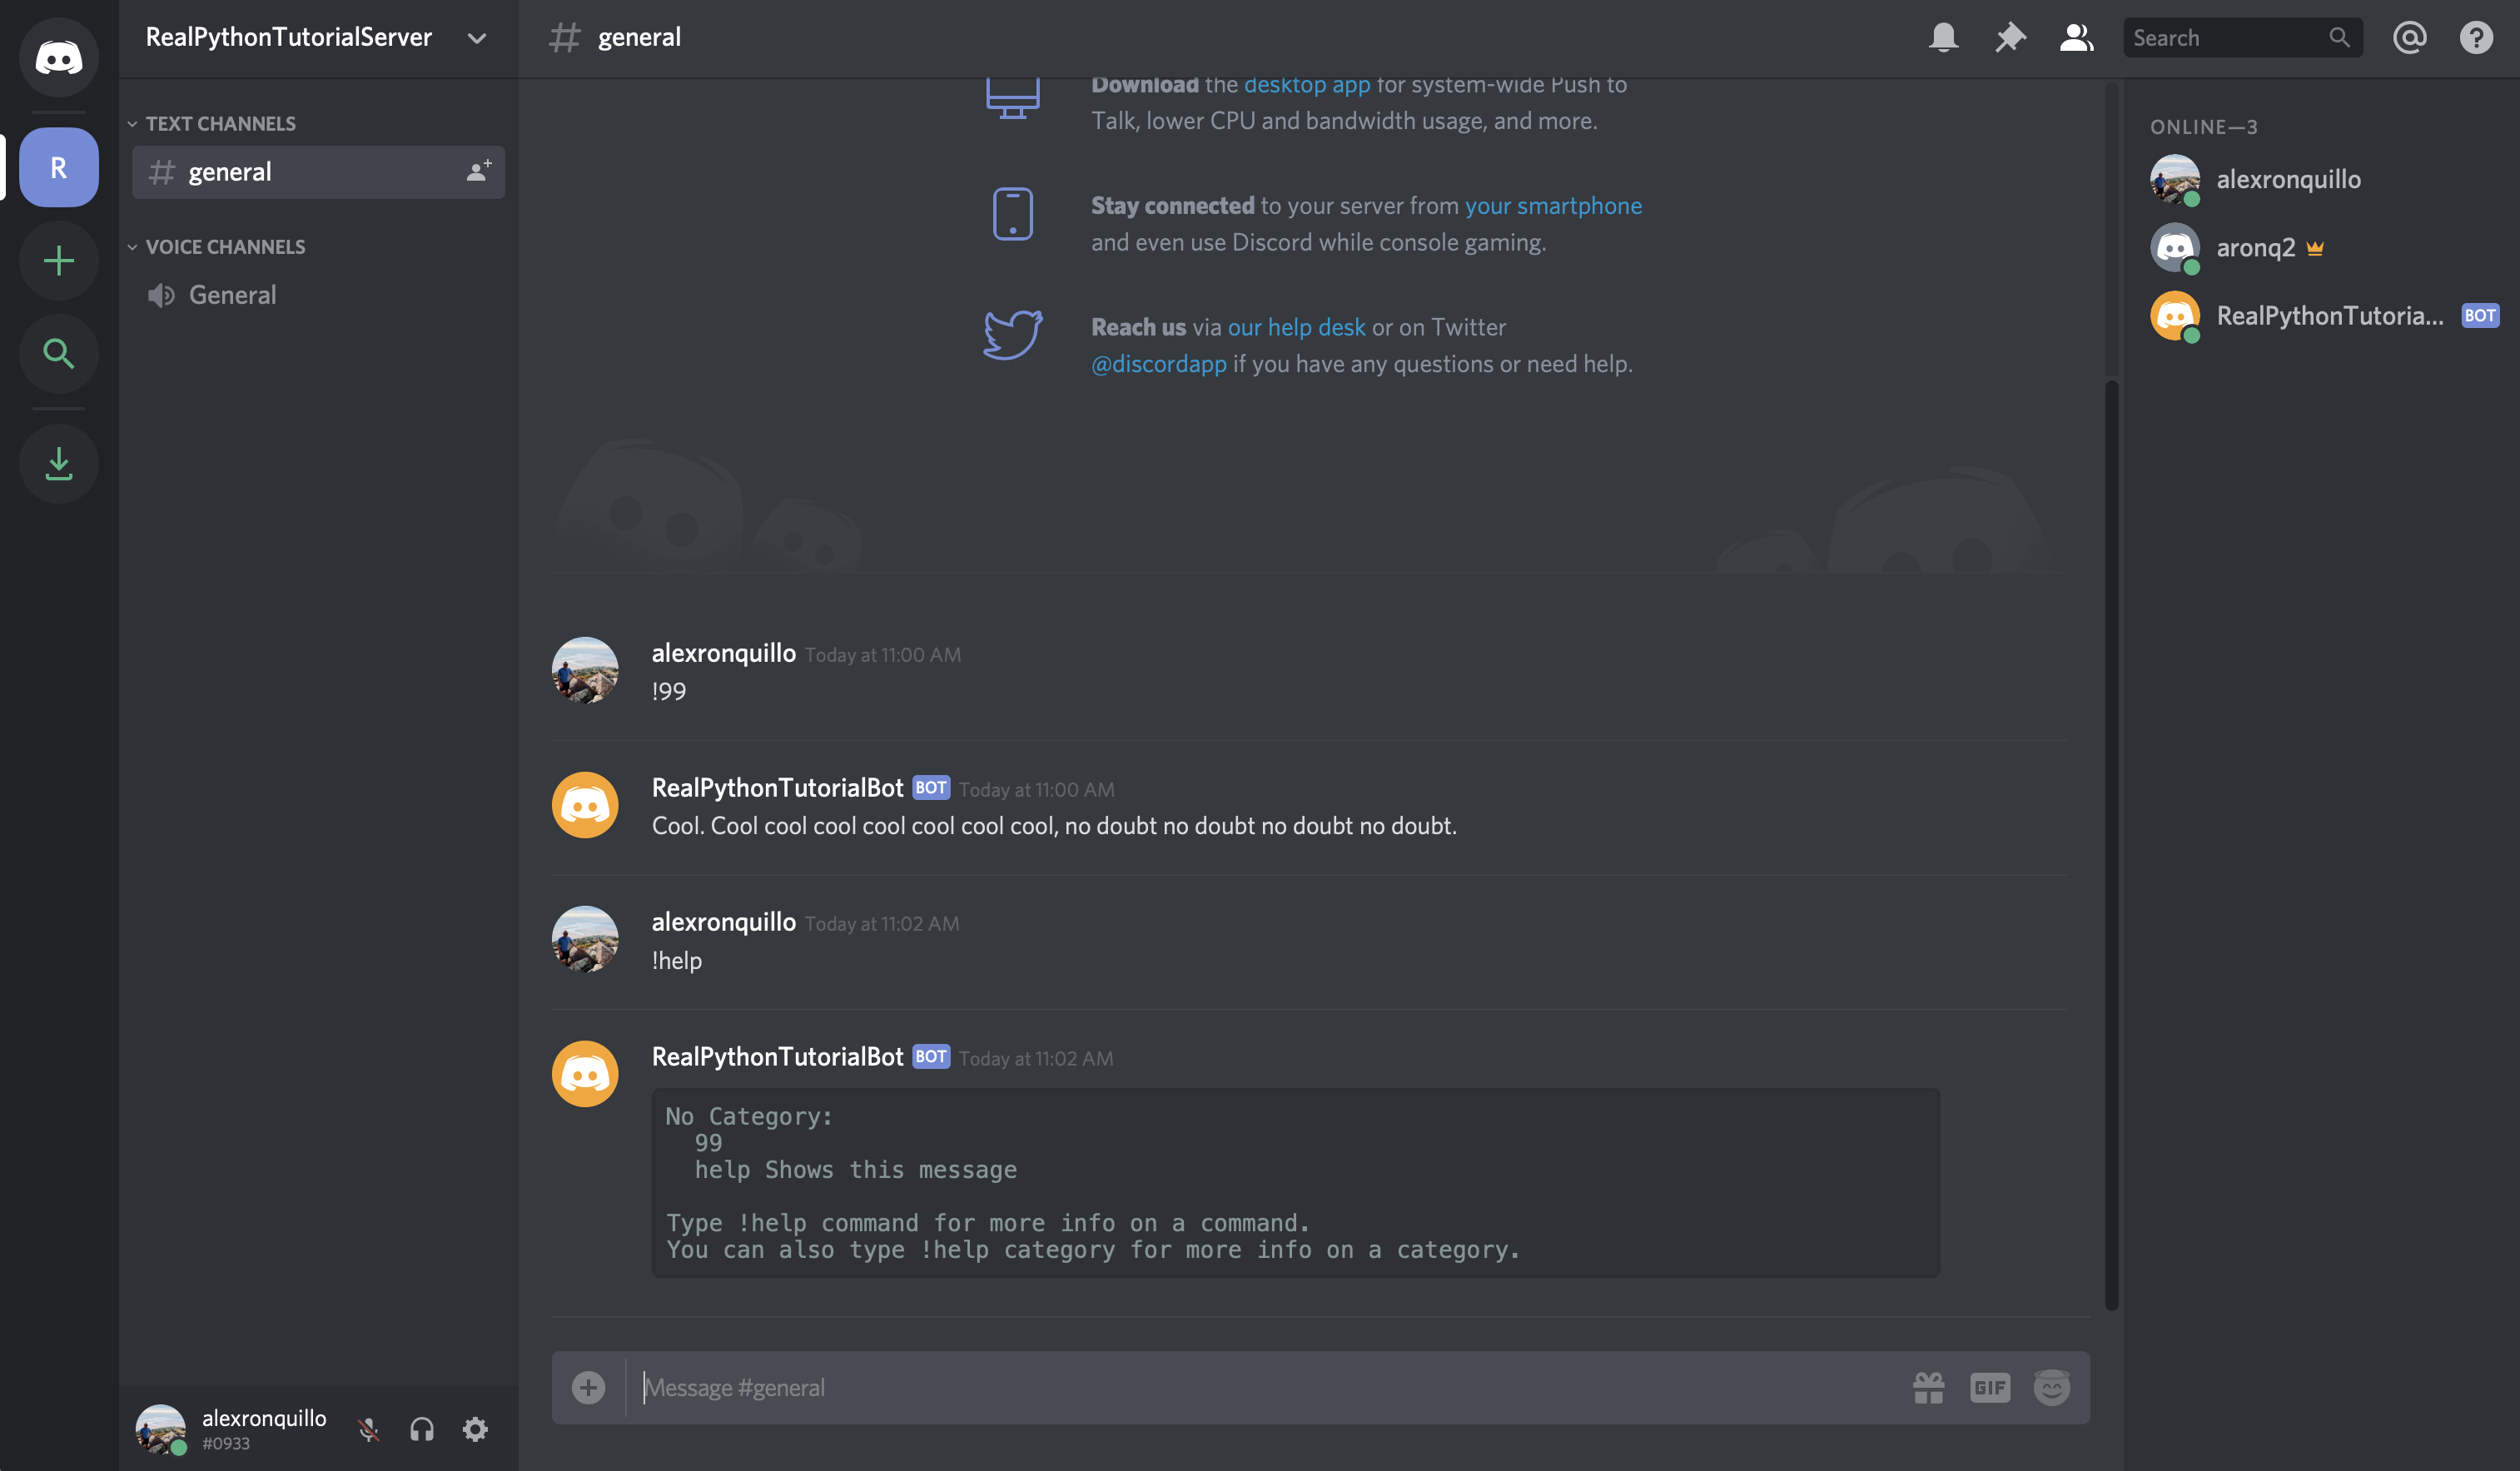Toggle headphones icon for alexronquillo

click(420, 1427)
